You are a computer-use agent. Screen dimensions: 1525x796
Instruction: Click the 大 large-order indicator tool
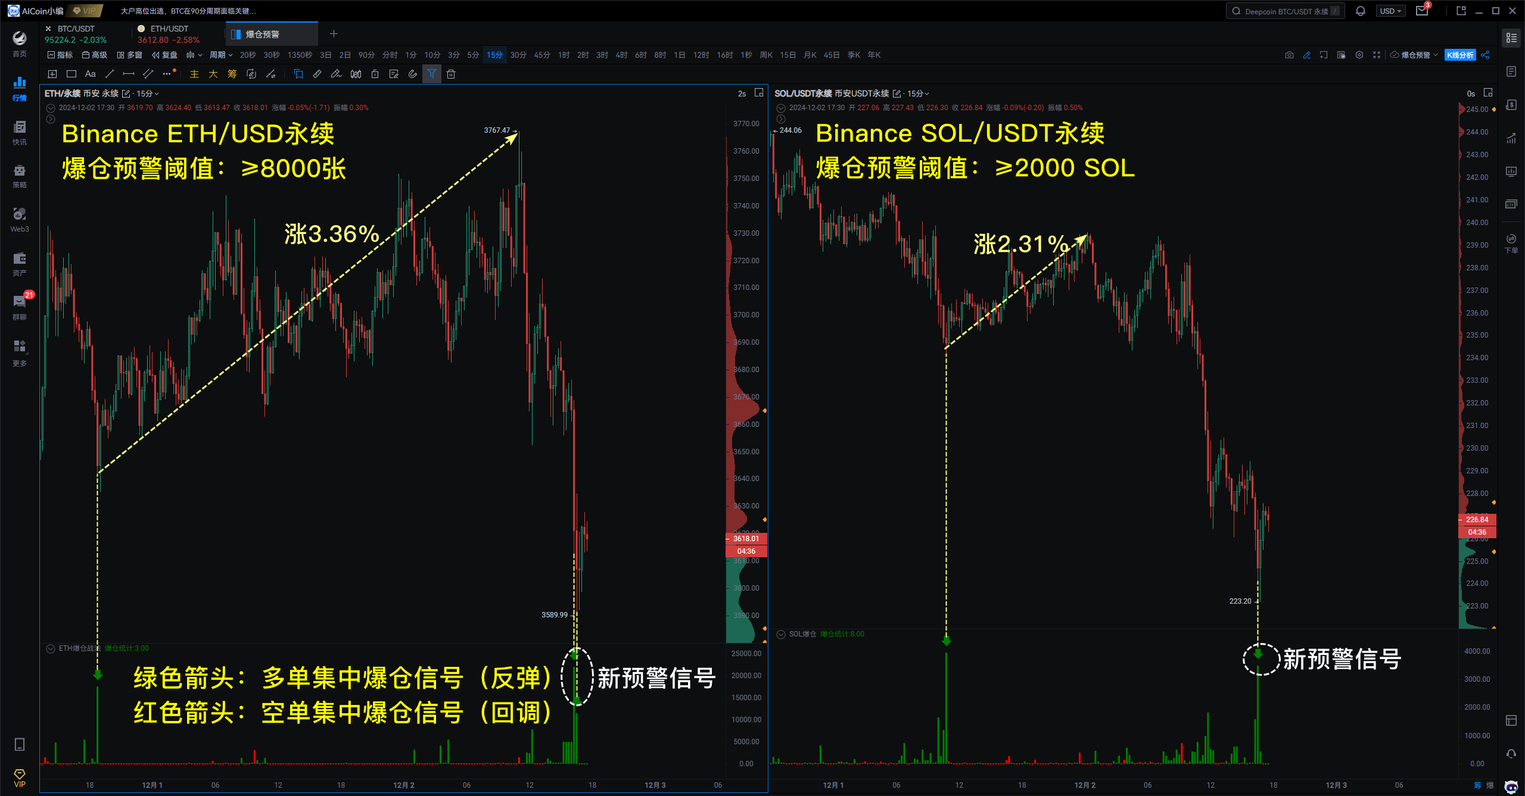213,74
